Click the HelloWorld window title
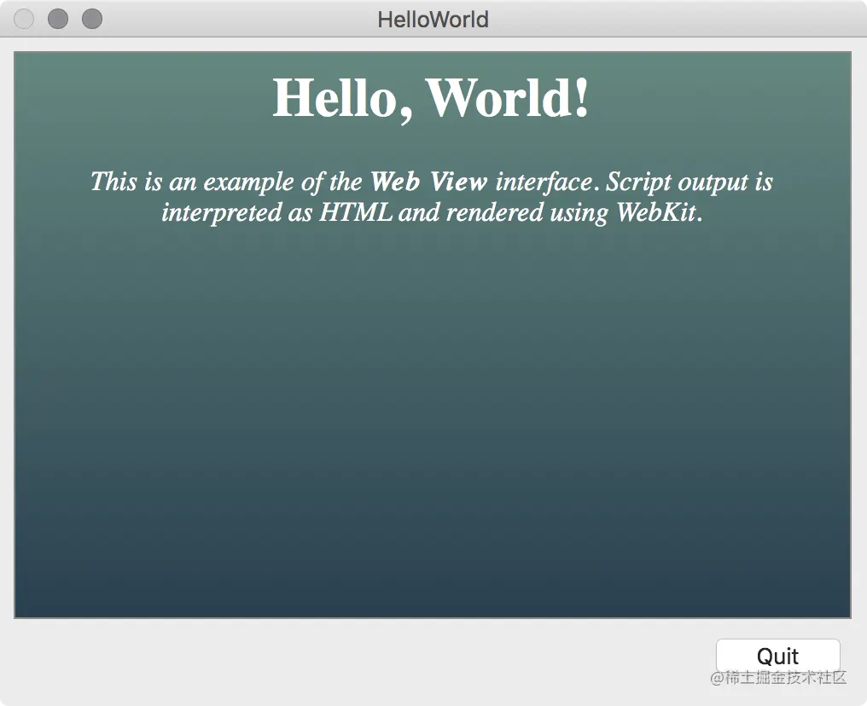The width and height of the screenshot is (867, 706). tap(433, 20)
